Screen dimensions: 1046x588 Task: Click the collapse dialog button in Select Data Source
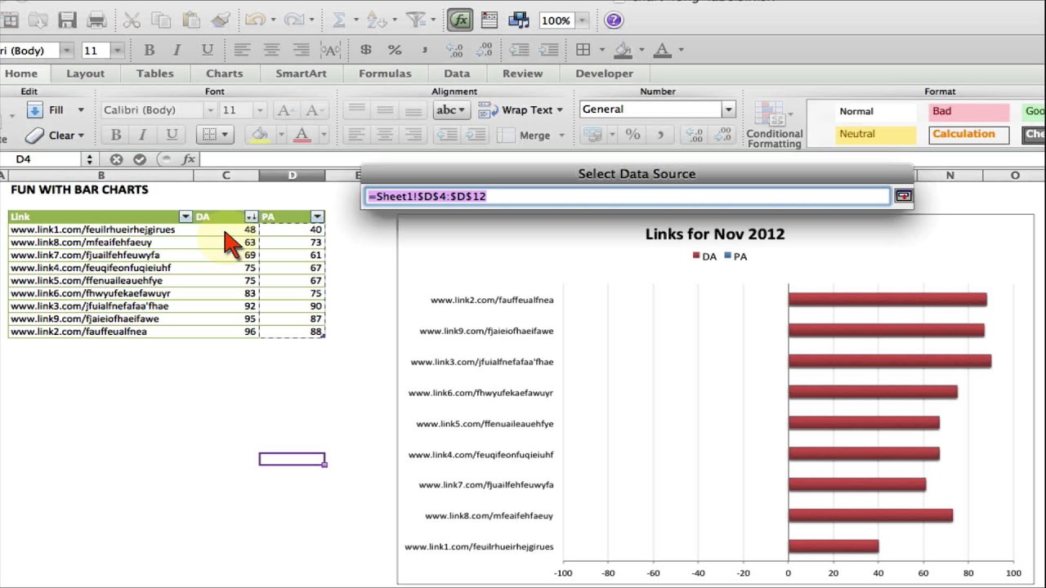[903, 196]
